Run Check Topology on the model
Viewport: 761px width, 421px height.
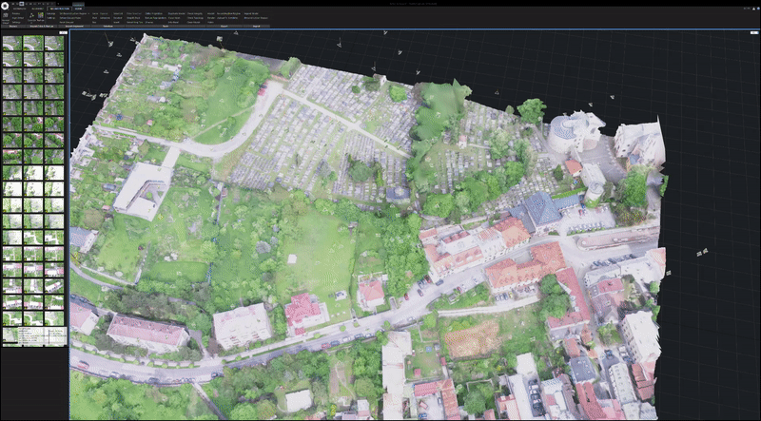(x=193, y=18)
